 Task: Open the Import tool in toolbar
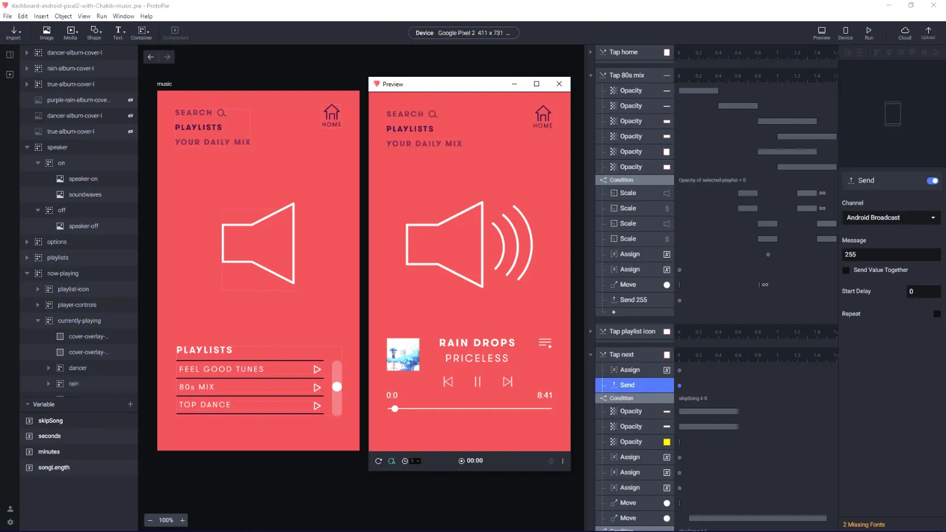tap(14, 33)
